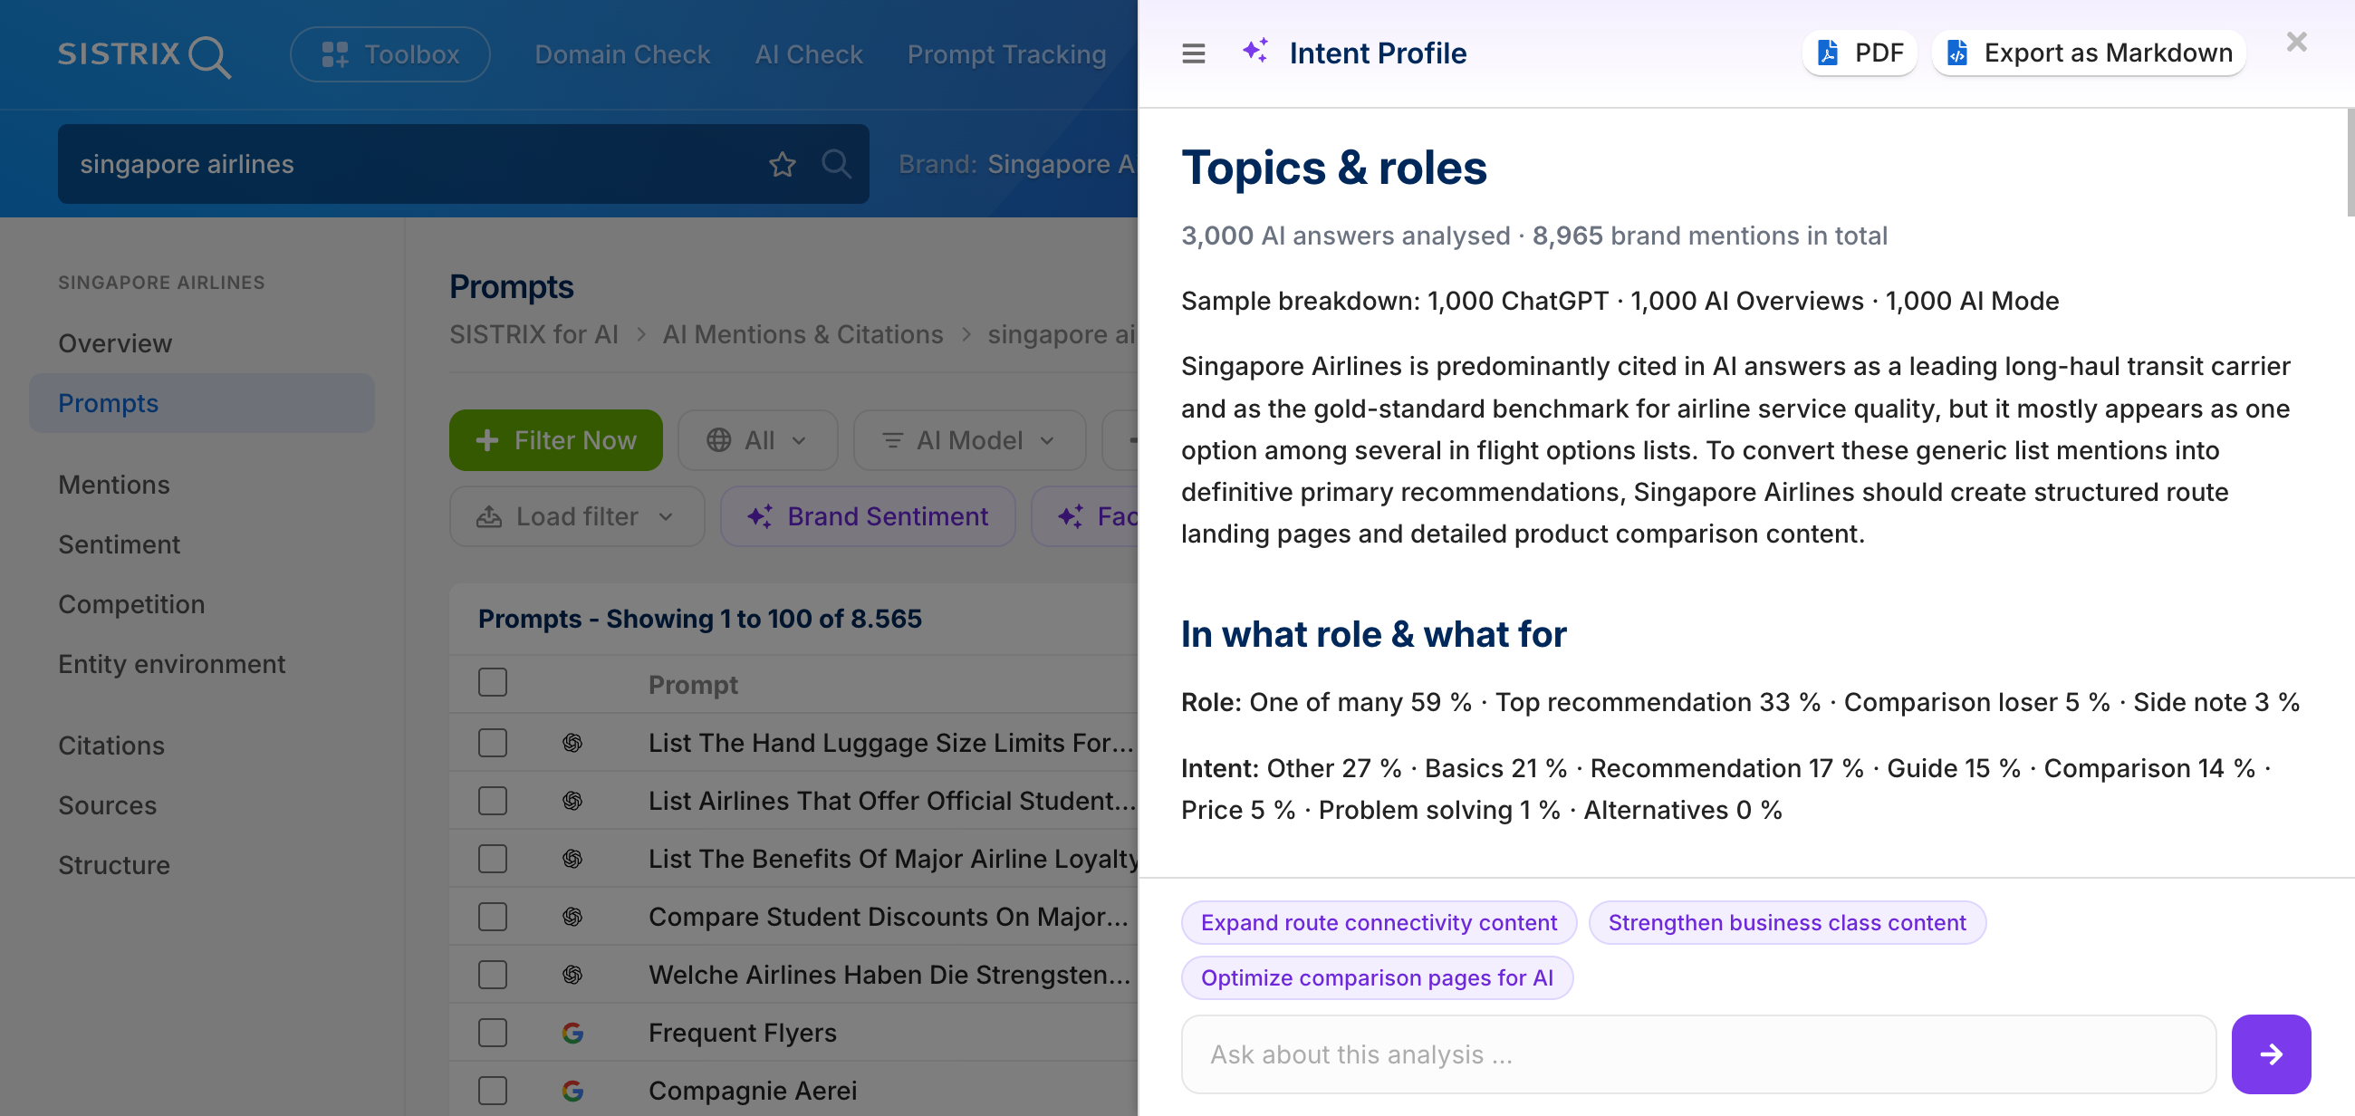Toggle the select-all checkbox in table header
Viewport: 2355px width, 1116px height.
(x=493, y=683)
